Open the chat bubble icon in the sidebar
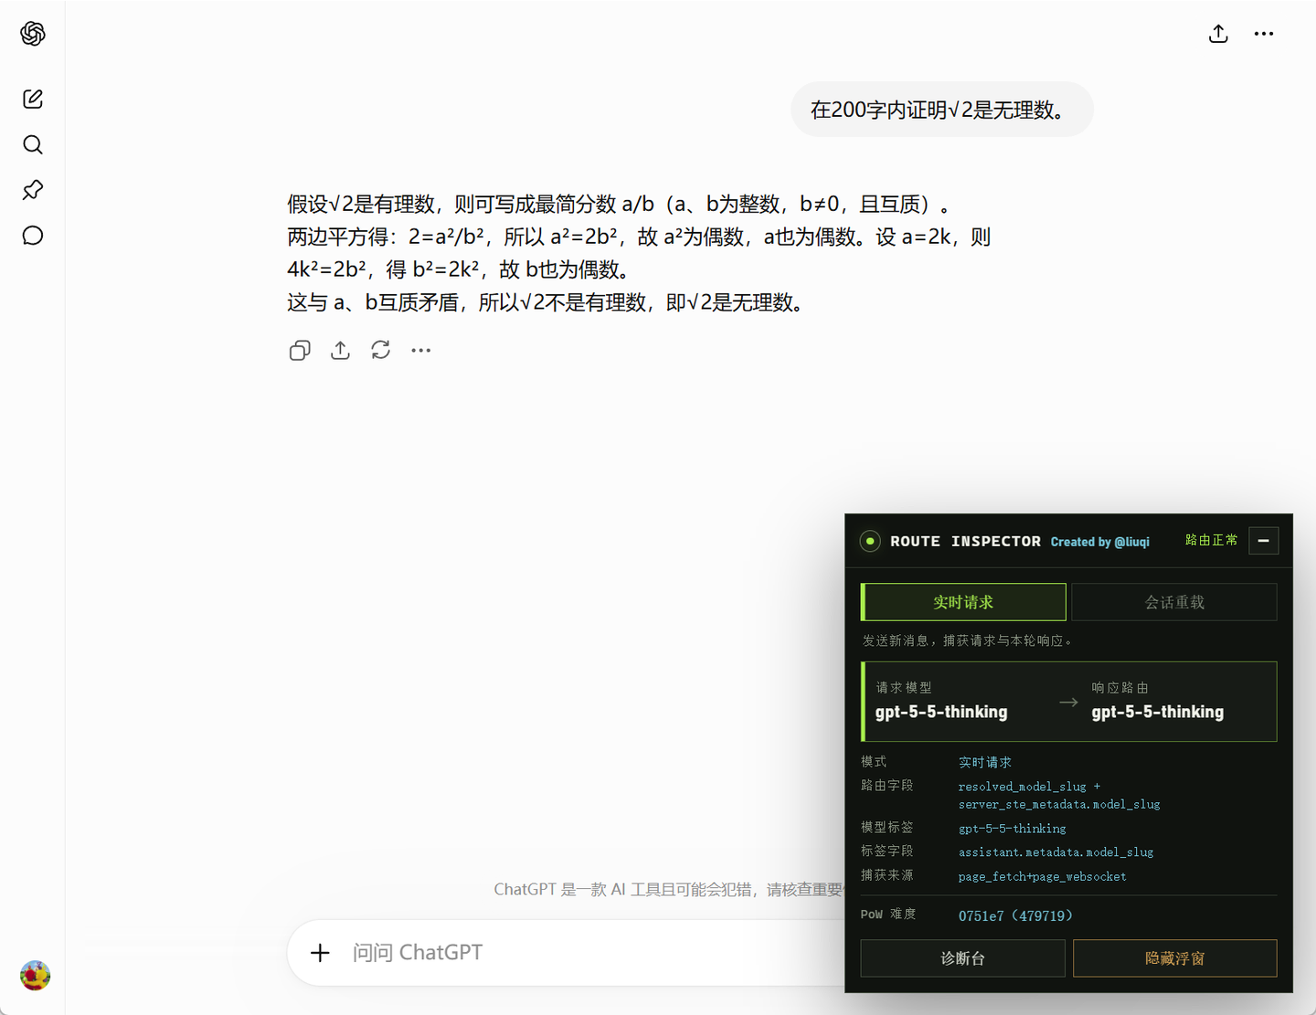Screen dimensions: 1316x1015 tap(33, 236)
